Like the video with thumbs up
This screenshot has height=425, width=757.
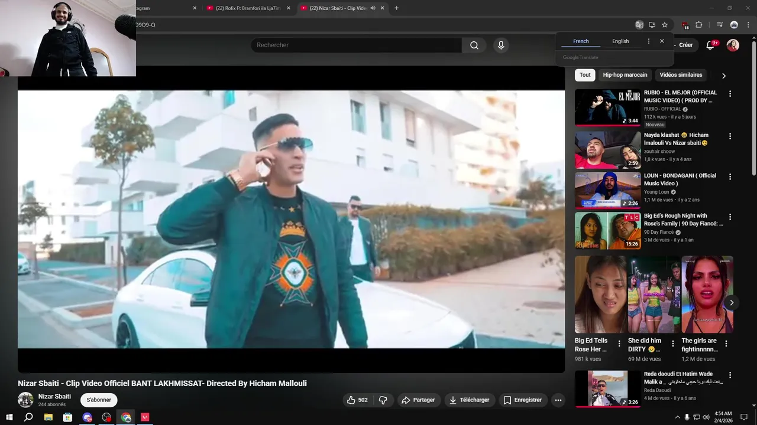coord(357,400)
